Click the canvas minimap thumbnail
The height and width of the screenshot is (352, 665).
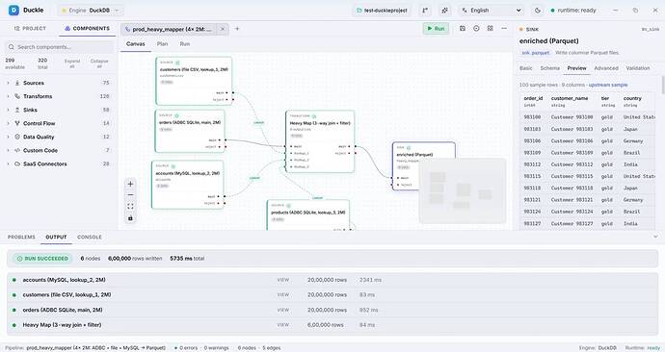coord(463,190)
